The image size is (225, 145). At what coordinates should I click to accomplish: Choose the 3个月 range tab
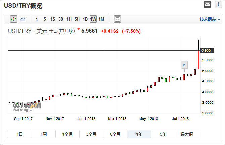[91, 134]
